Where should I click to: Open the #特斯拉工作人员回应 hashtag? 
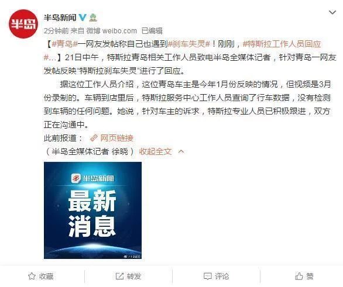coord(282,44)
